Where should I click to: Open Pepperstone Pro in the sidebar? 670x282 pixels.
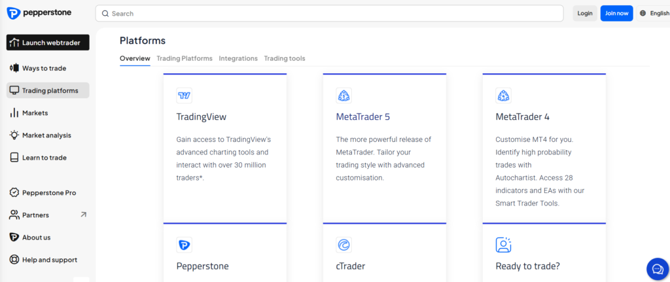coord(48,193)
